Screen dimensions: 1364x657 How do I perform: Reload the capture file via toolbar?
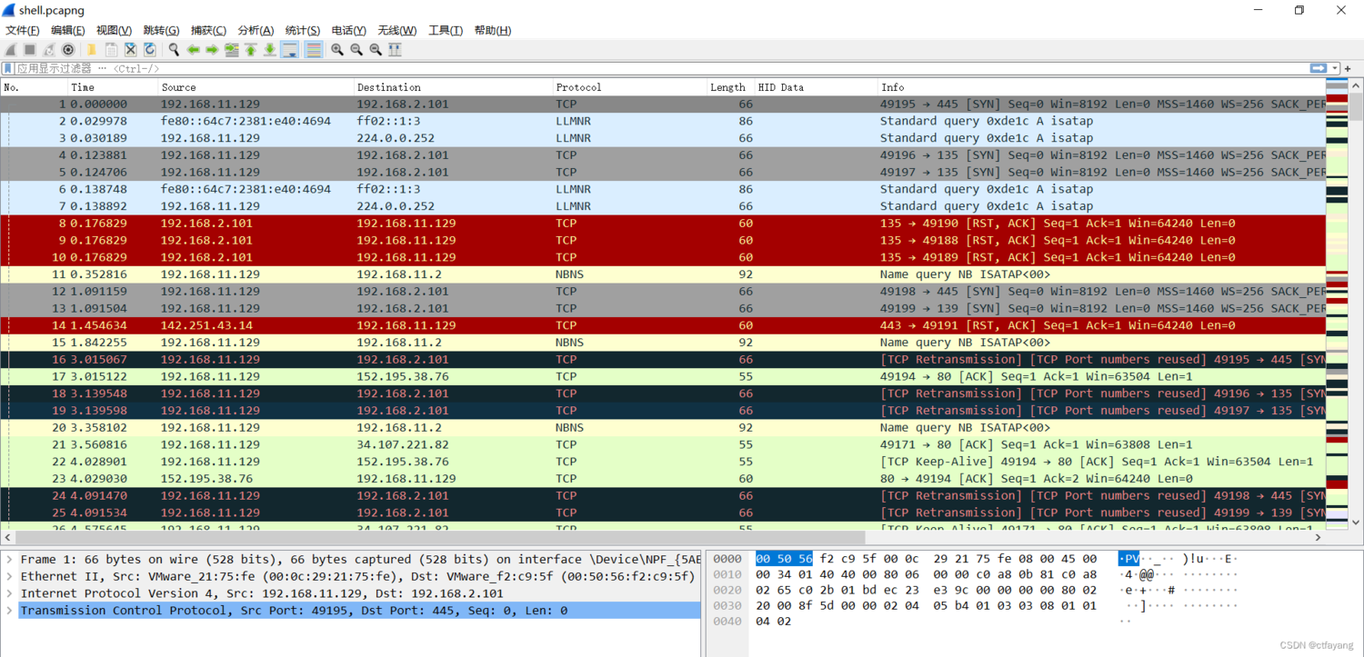(x=150, y=50)
